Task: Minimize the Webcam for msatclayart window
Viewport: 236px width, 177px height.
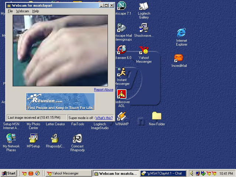Action: [x=101, y=6]
